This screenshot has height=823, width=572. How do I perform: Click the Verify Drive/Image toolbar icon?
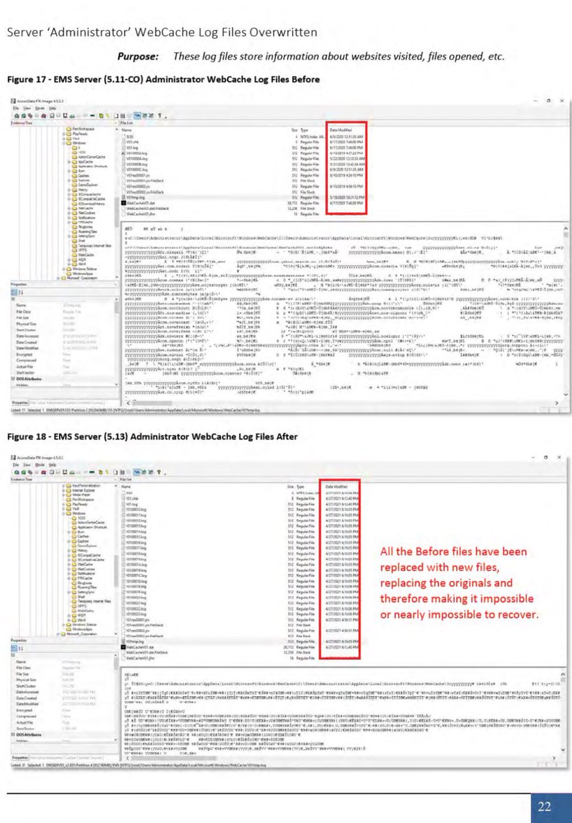pyautogui.click(x=93, y=115)
